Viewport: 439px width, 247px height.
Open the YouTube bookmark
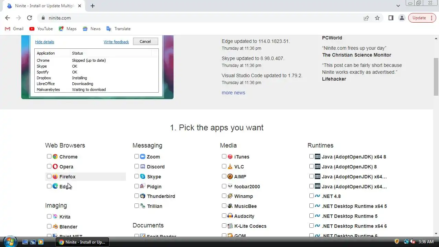[41, 29]
